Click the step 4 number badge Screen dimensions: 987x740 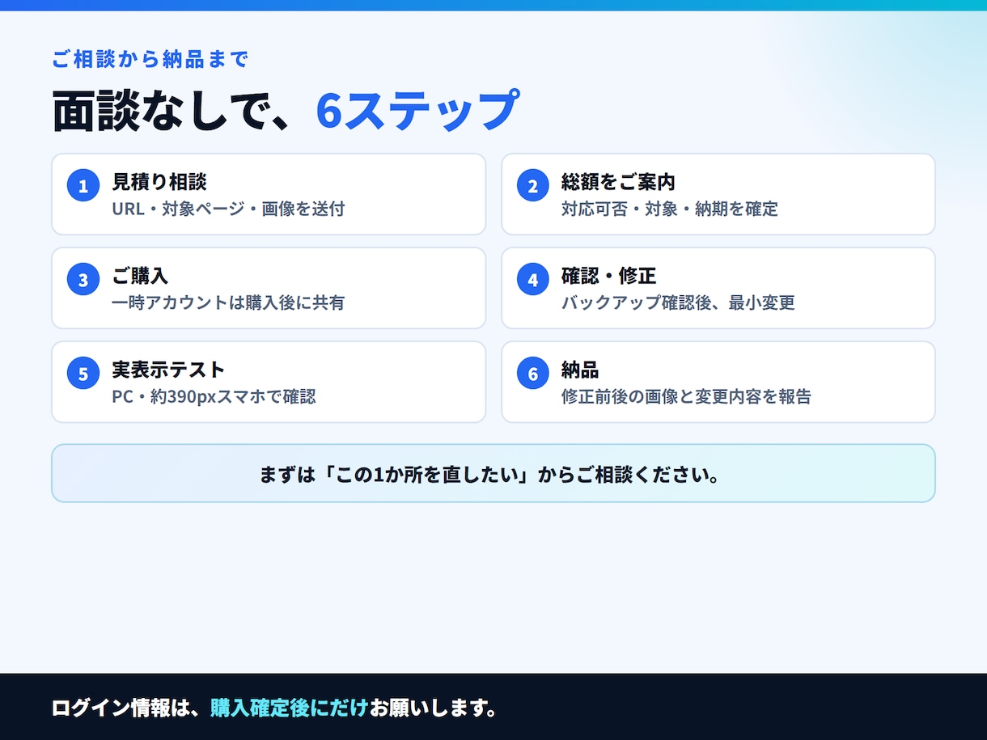533,280
